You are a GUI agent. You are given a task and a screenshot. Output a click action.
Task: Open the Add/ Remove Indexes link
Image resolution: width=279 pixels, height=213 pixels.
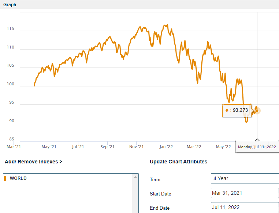tap(33, 162)
